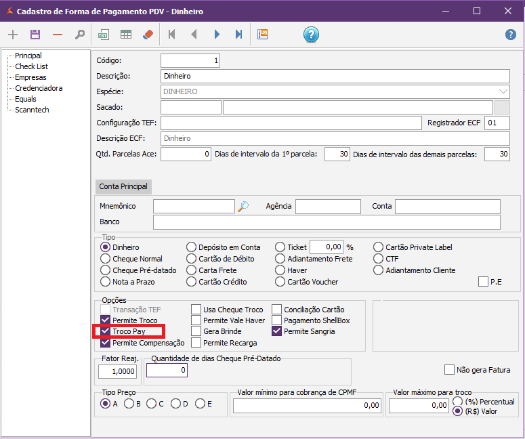Go to the next record arrow
This screenshot has height=439, width=525.
[x=217, y=35]
